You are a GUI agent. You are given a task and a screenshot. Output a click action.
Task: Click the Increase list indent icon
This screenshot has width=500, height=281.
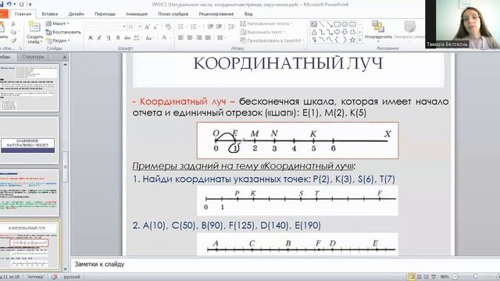tap(219, 27)
